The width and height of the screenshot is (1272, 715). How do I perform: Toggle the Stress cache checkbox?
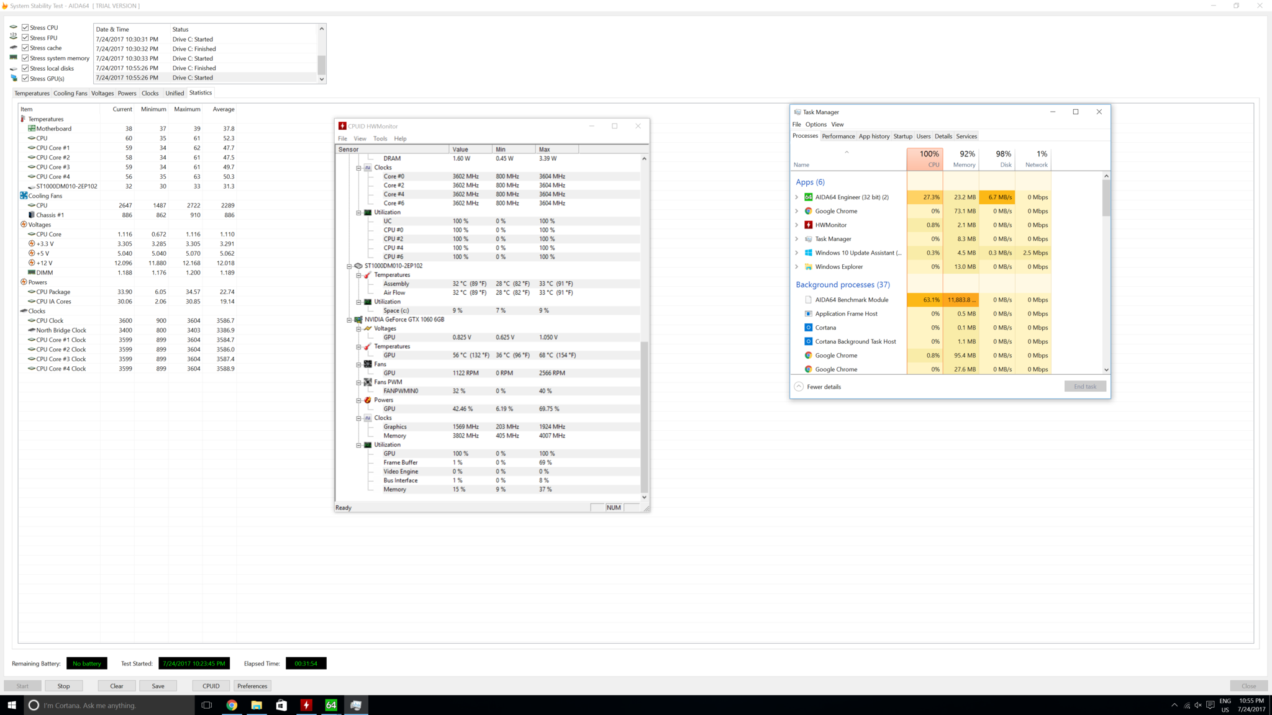(25, 48)
